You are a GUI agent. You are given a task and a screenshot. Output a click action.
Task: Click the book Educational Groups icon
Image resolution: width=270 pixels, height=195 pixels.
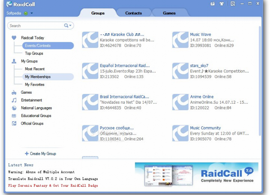click(x=14, y=116)
